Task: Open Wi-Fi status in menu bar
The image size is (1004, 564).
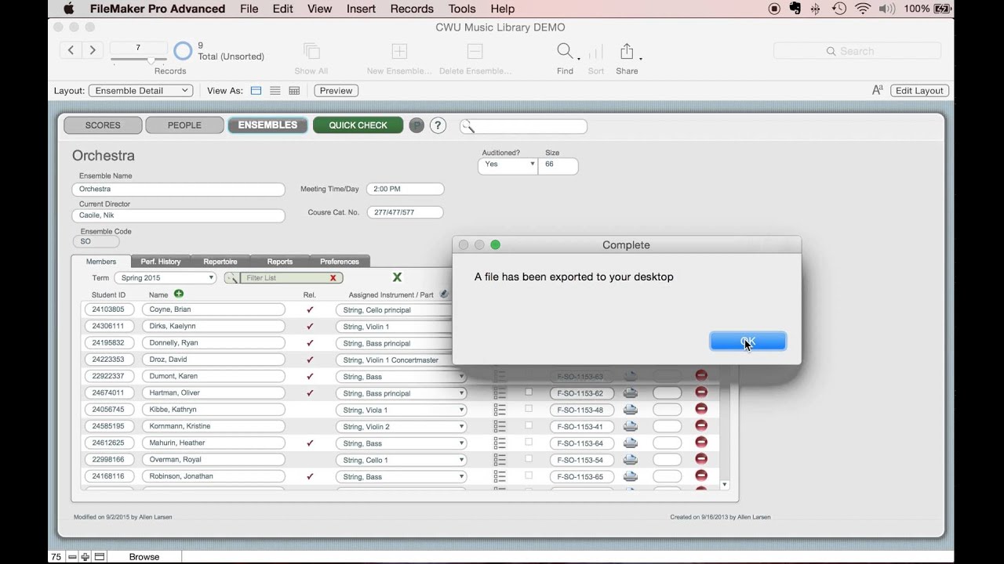Action: (x=863, y=9)
